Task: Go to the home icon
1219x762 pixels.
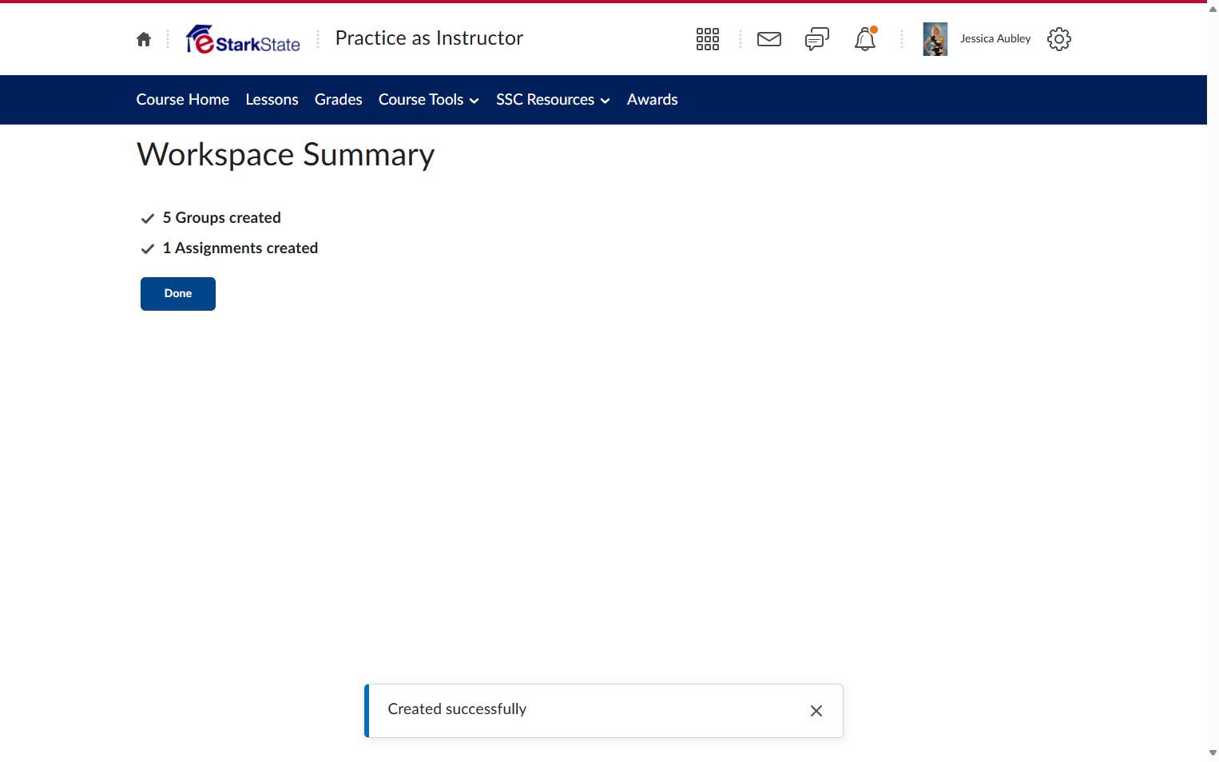Action: pyautogui.click(x=144, y=39)
